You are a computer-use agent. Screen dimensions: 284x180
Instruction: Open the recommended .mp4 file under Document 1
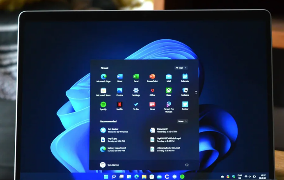click(x=165, y=139)
